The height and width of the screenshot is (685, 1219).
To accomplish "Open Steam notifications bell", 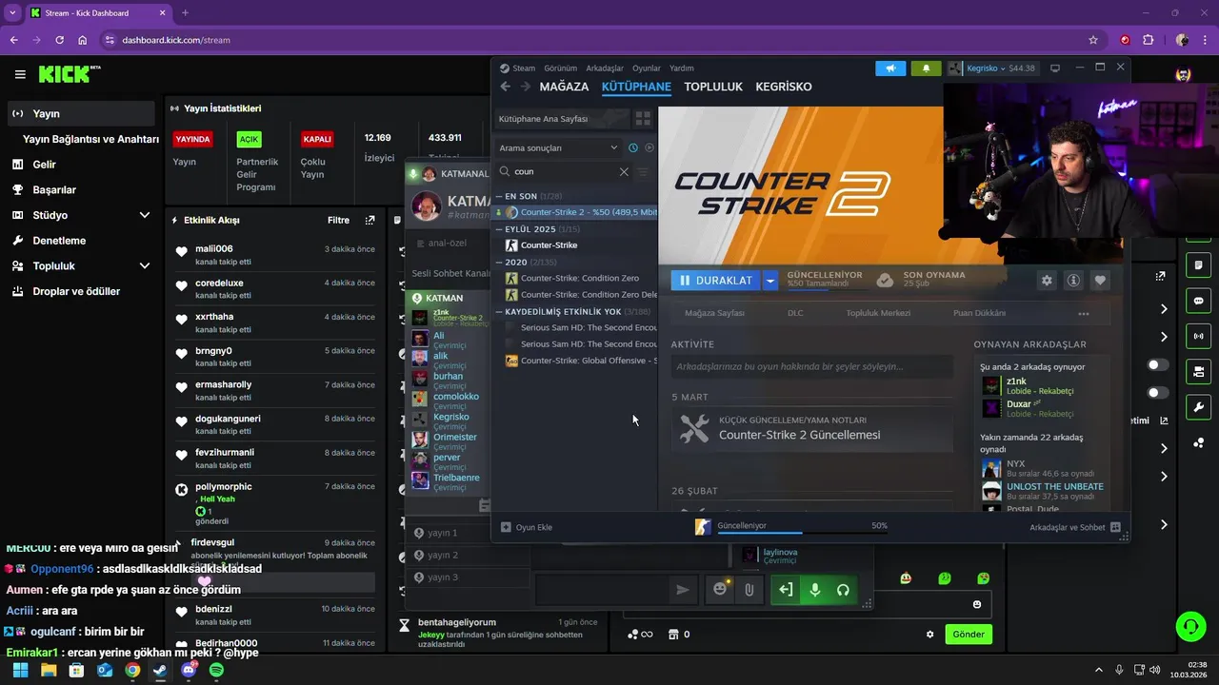I will pyautogui.click(x=926, y=68).
